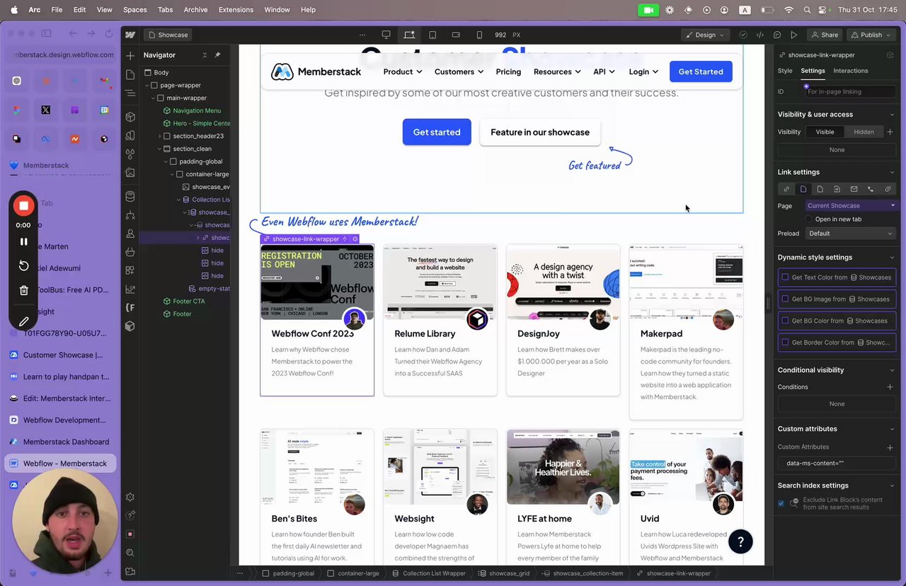
Task: Click the Share button
Action: [825, 35]
